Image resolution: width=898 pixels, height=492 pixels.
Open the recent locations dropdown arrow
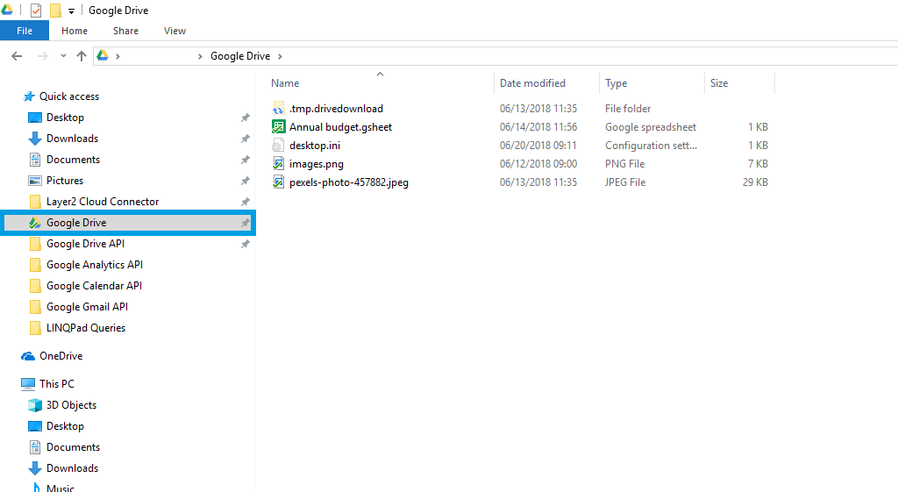63,56
